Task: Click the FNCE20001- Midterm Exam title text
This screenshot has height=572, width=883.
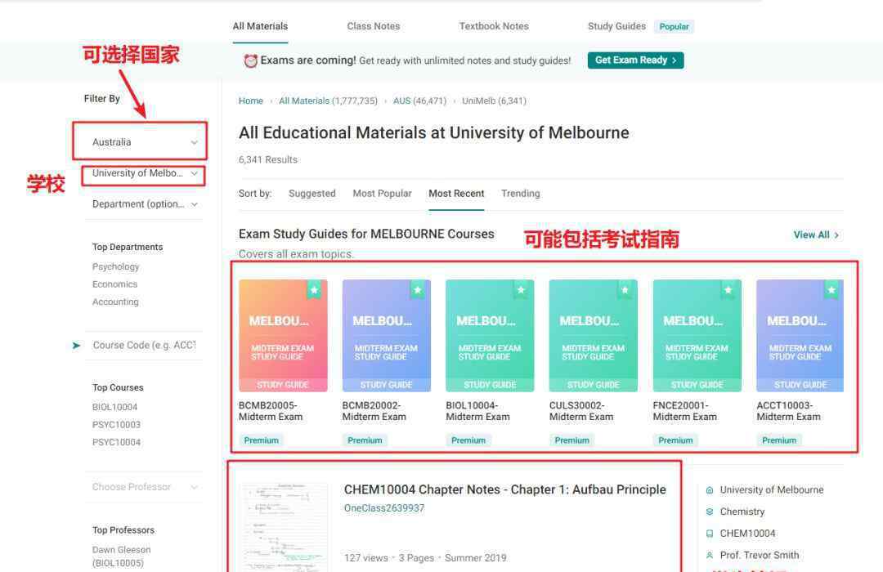Action: pos(685,411)
